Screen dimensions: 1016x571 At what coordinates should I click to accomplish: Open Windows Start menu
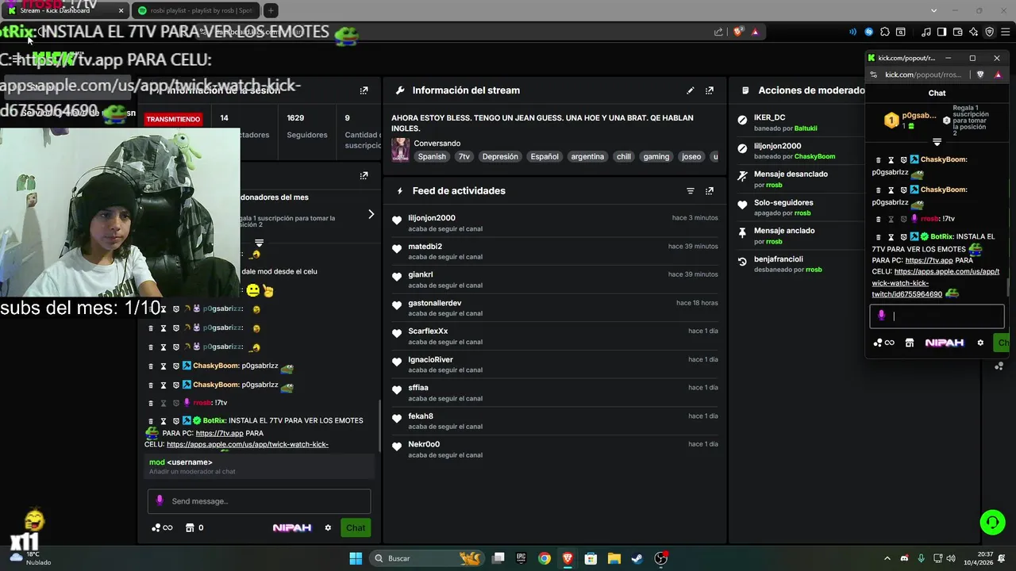[x=356, y=558]
